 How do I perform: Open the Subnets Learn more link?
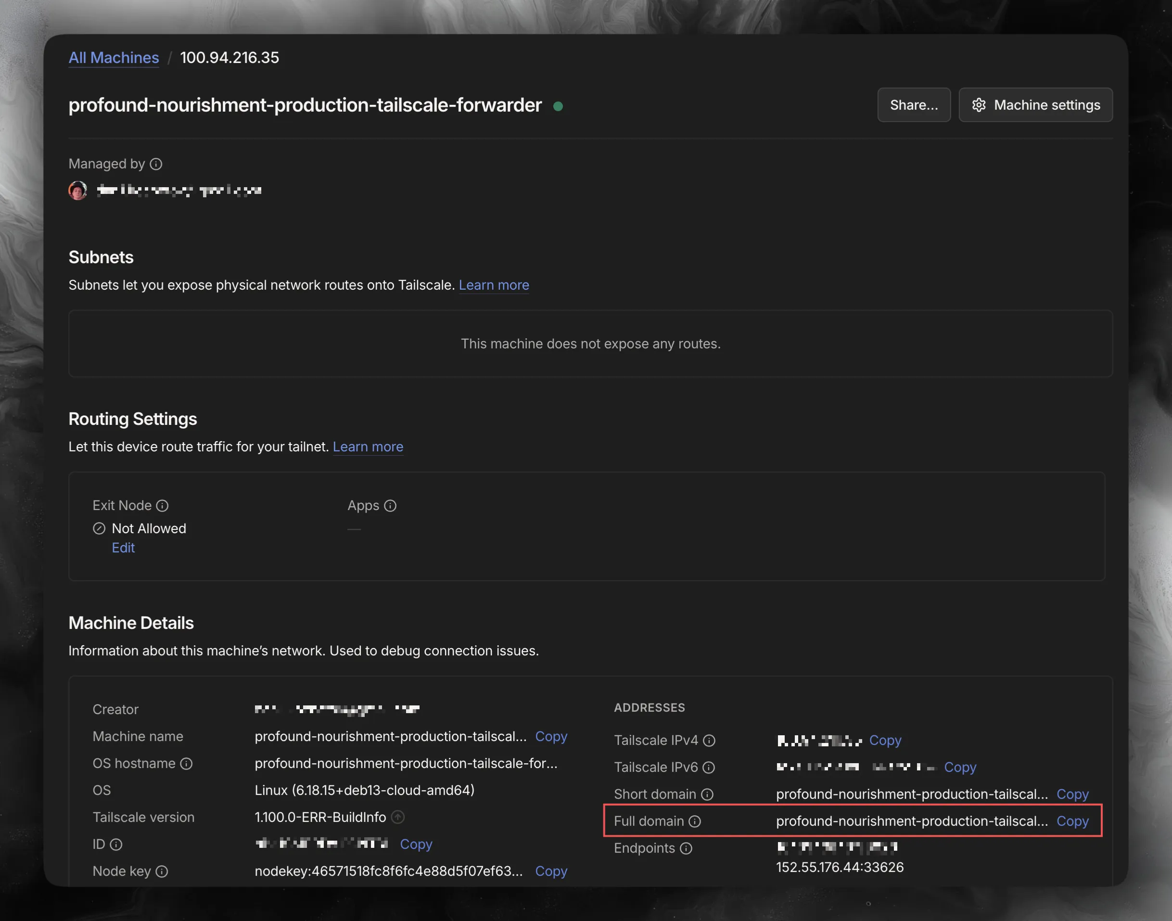[x=494, y=285]
